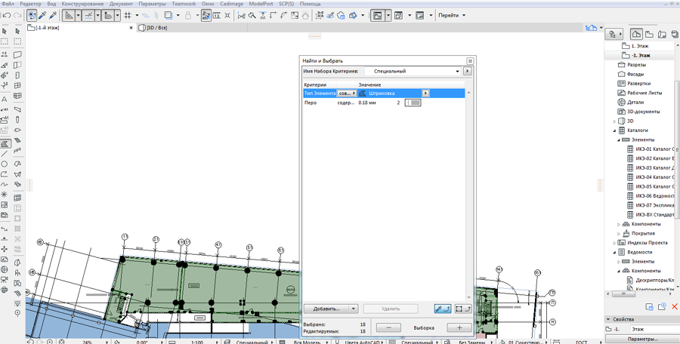Click the scissors trim tool icon

pyautogui.click(x=242, y=16)
